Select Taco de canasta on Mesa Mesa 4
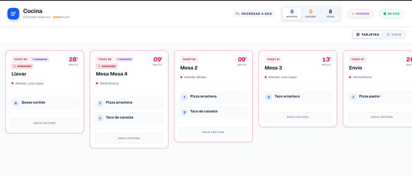 click(x=129, y=118)
